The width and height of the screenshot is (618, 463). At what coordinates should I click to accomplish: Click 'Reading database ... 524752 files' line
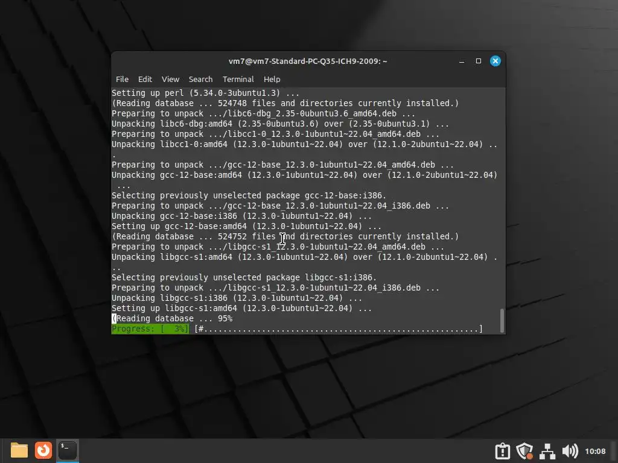[285, 236]
